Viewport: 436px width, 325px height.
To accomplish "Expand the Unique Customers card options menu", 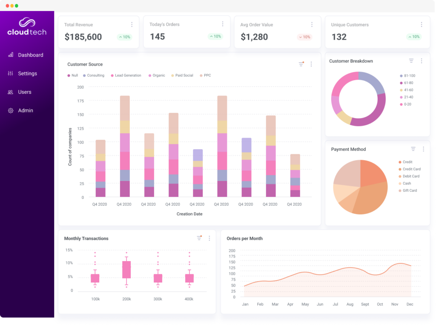I will (422, 25).
